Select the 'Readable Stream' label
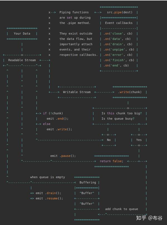 coord(22,60)
